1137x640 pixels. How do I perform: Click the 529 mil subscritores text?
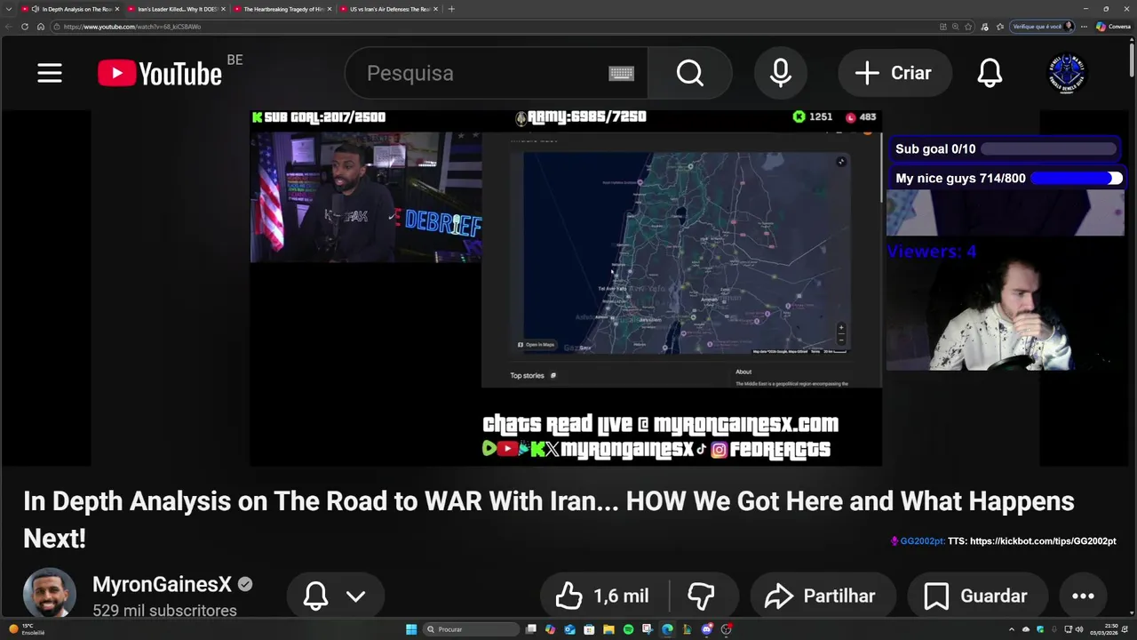click(164, 611)
